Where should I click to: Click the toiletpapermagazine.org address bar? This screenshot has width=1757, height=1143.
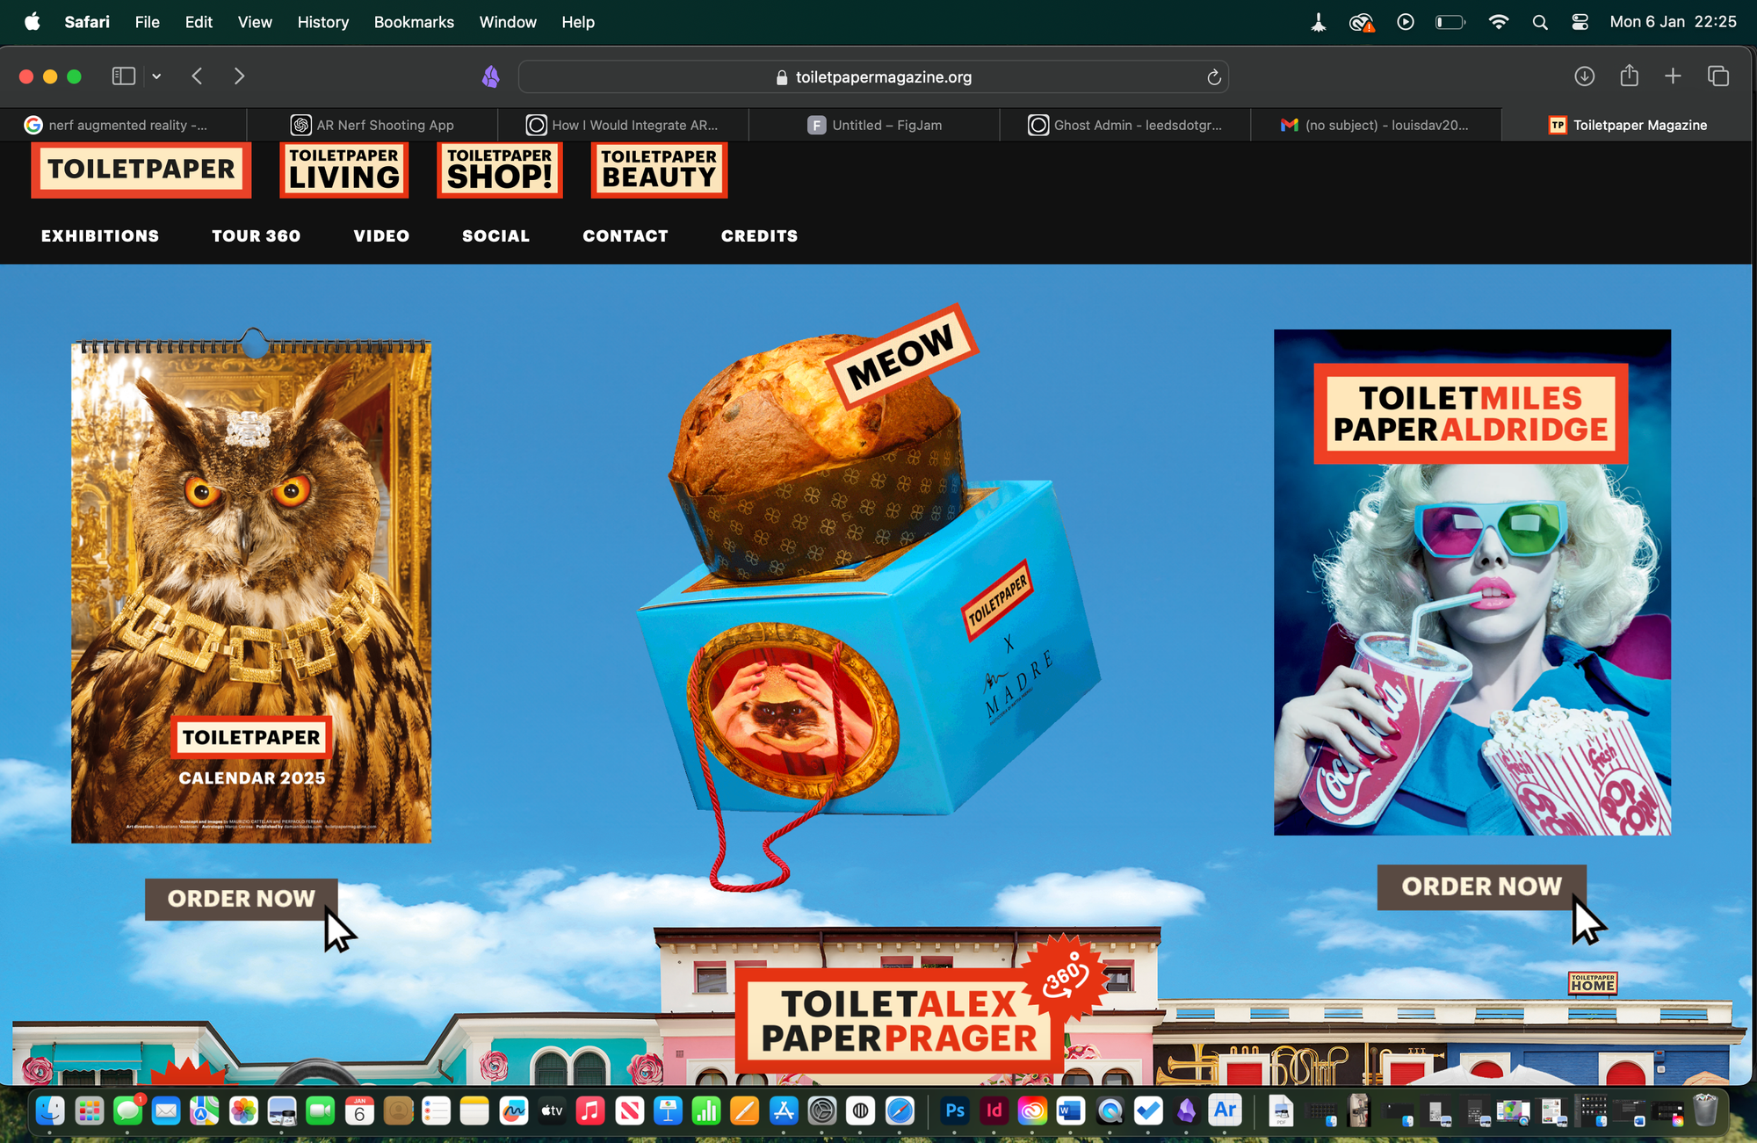873,77
